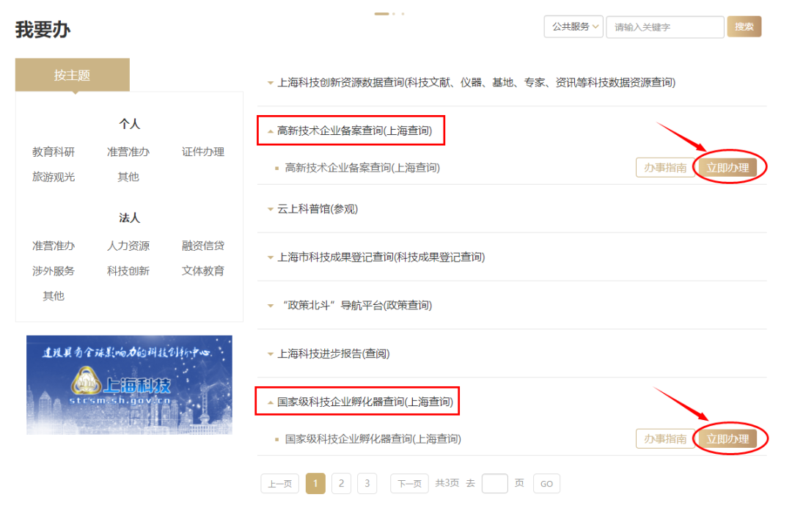The width and height of the screenshot is (792, 508).
Task: Open 办事指南 for 国家级科技企业孵化器查询
Action: point(664,439)
